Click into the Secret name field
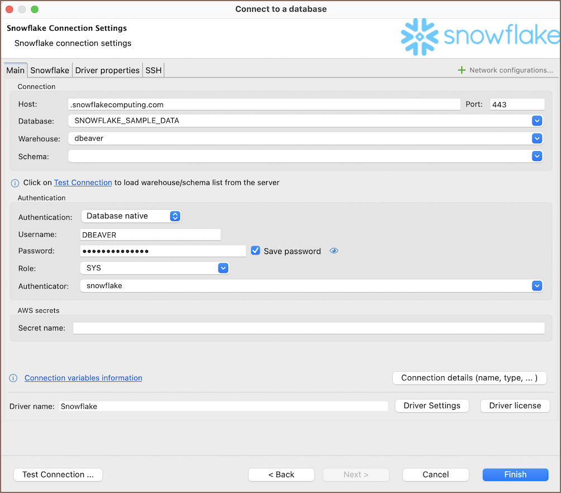The width and height of the screenshot is (561, 493). (308, 328)
